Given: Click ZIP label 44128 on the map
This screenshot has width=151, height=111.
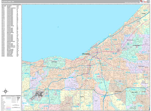Looking at the screenshot, I should coord(136,83).
